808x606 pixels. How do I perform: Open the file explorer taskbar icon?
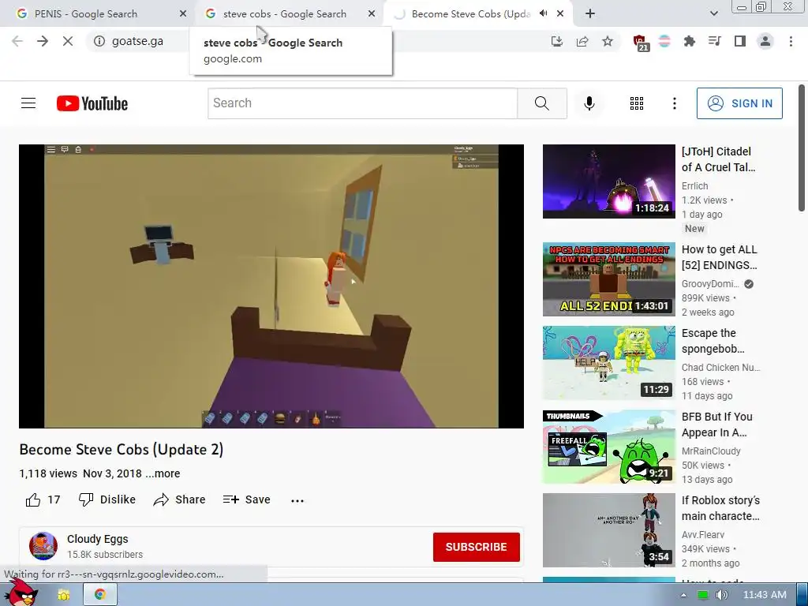(x=63, y=595)
